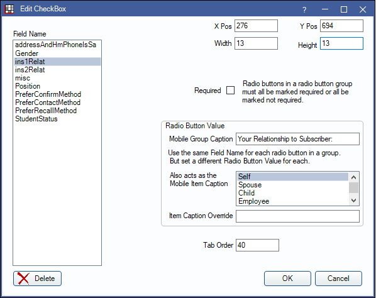Click the X Pos input field
The width and height of the screenshot is (376, 298).
point(256,26)
